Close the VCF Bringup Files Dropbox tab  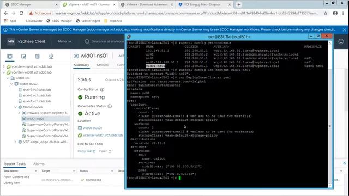pyautogui.click(x=230, y=4)
